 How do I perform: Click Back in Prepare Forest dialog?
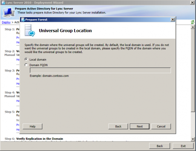(x=118, y=126)
